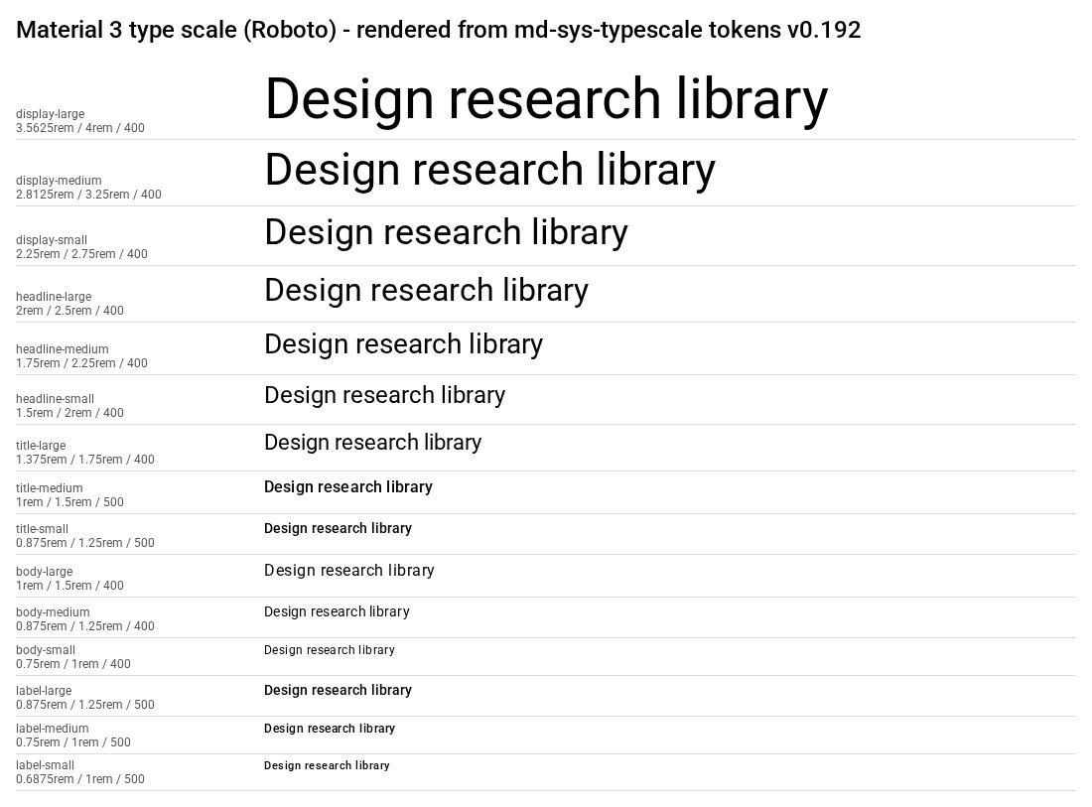Click the title-large sample text
1092x807 pixels.
tap(372, 442)
